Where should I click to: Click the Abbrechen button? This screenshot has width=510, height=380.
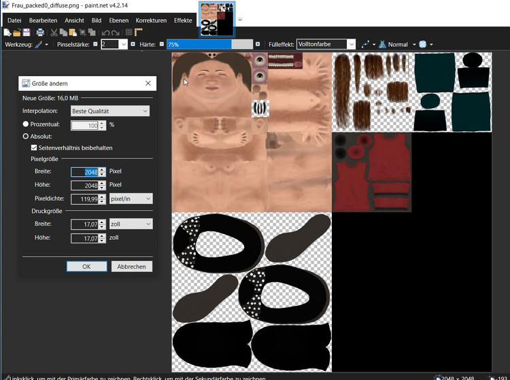pos(131,266)
